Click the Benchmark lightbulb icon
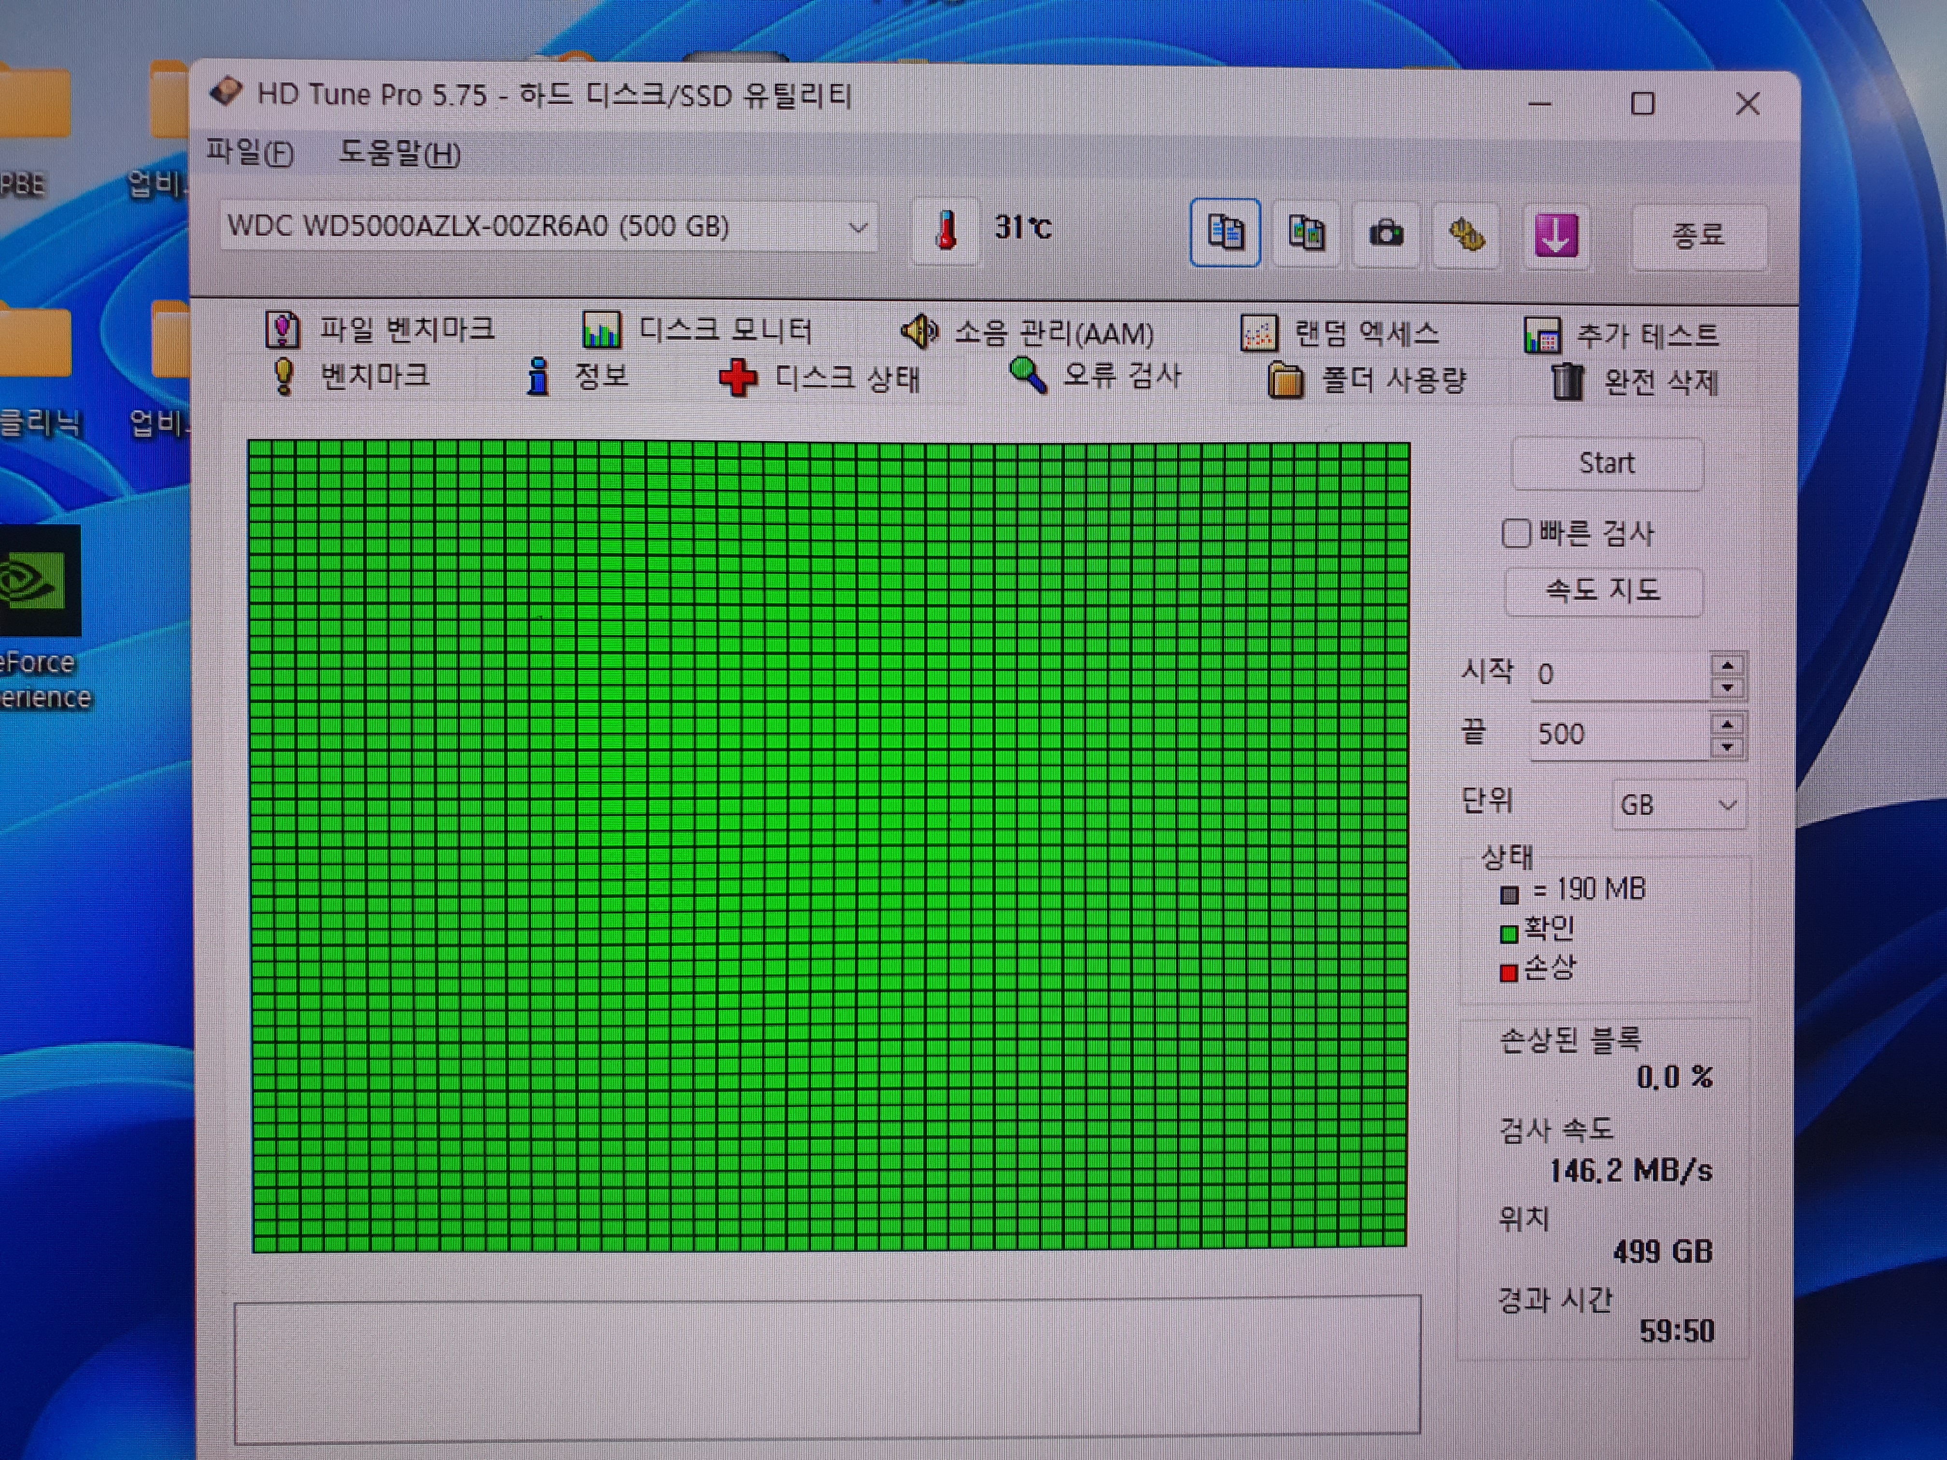This screenshot has width=1947, height=1460. pyautogui.click(x=283, y=377)
